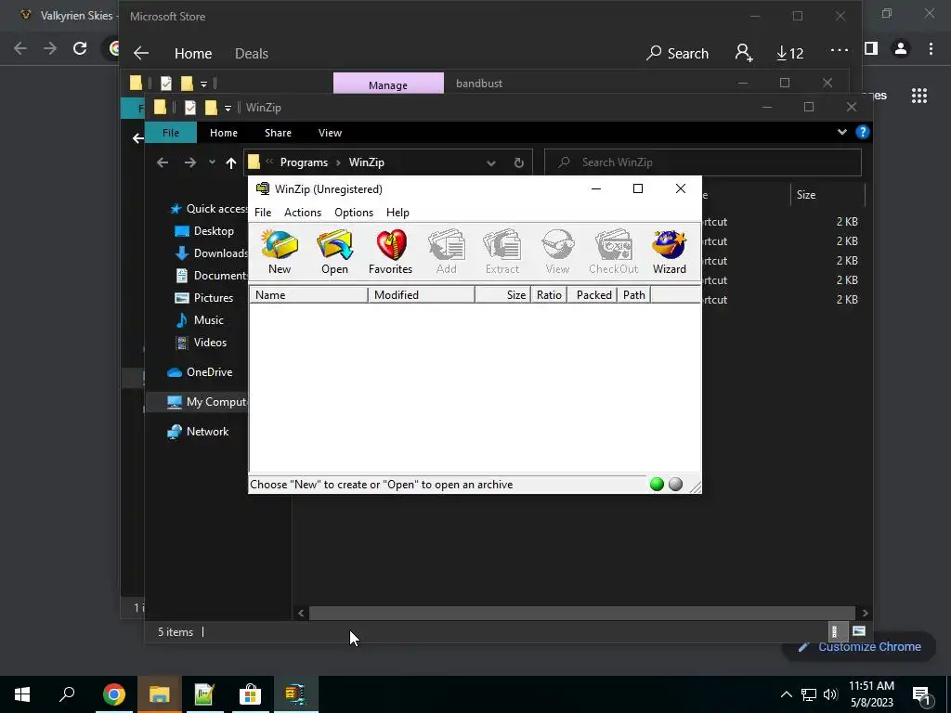
Task: Click Explorer horizontal scrollbar
Action: [x=582, y=613]
